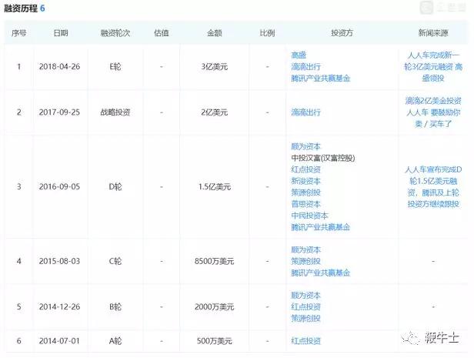Select the 战略投资 round cell
Screen dimensions: 474x358
tap(115, 112)
